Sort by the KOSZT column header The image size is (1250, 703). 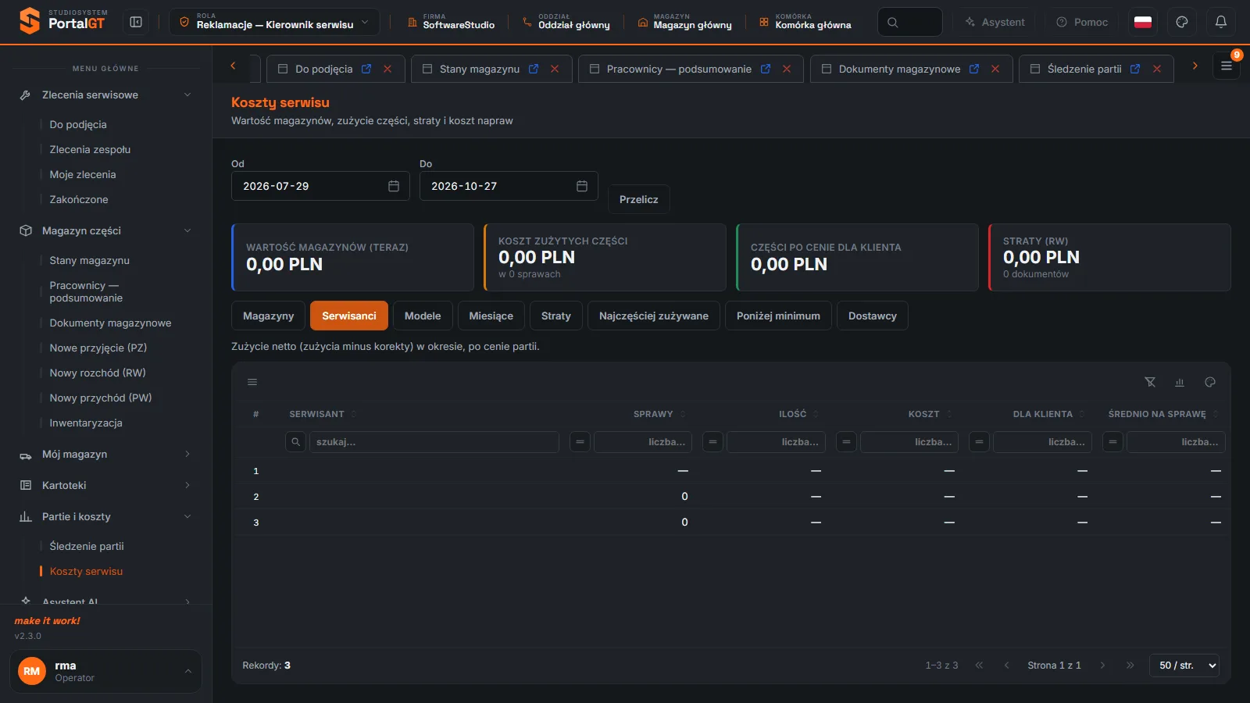click(924, 414)
